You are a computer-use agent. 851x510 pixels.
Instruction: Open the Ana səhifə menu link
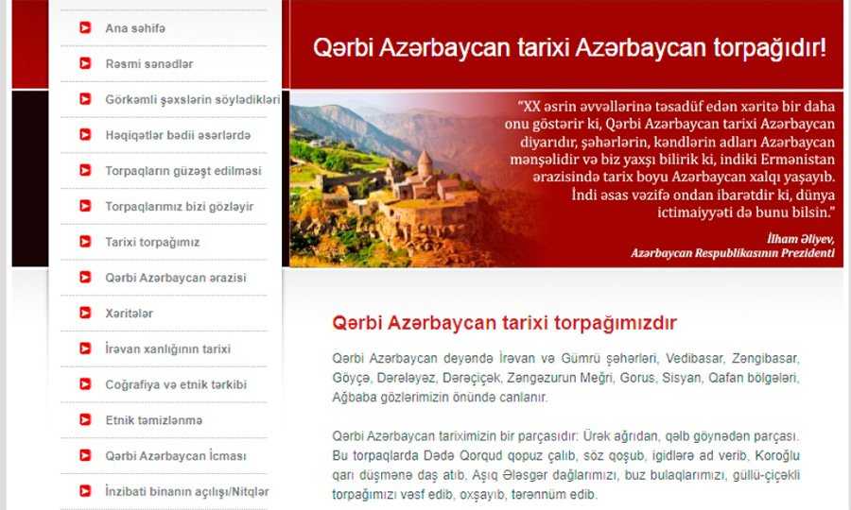point(135,28)
